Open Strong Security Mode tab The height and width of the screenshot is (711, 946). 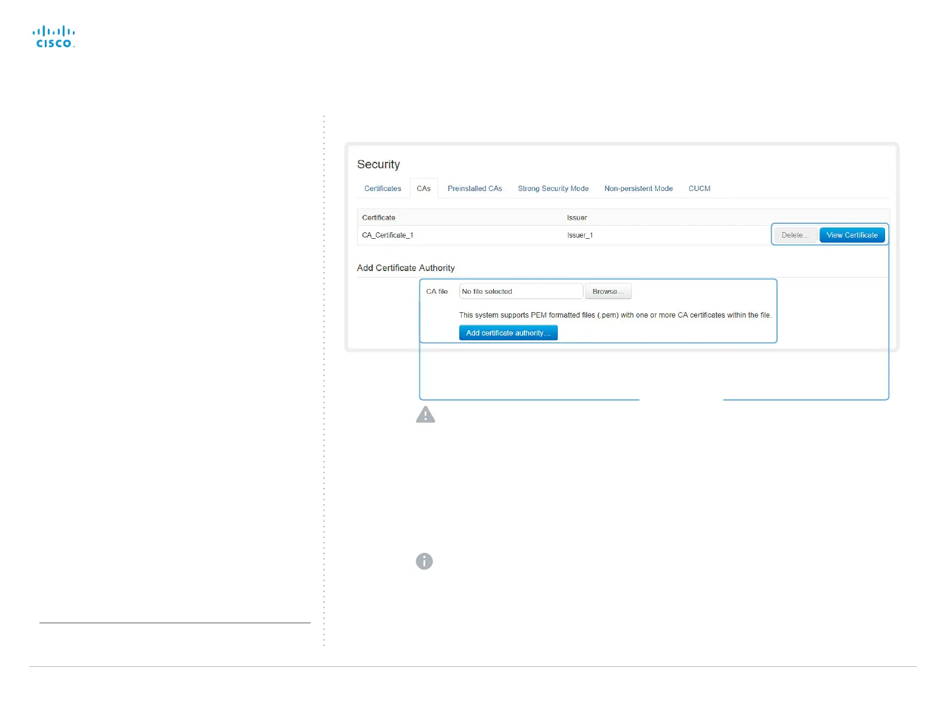pos(553,189)
